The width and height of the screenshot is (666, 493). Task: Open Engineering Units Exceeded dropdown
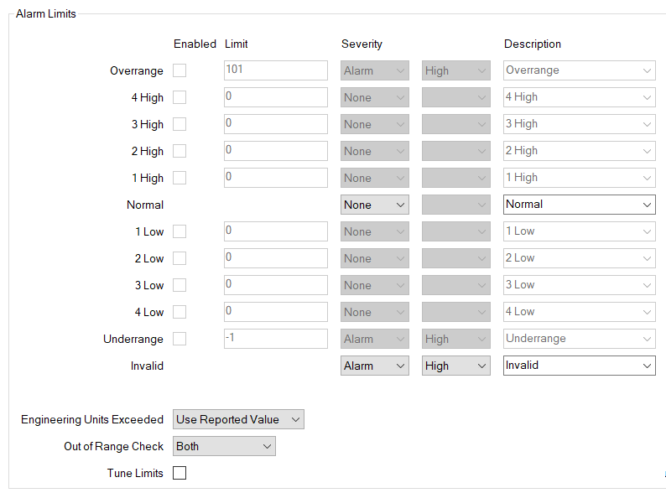pos(238,419)
